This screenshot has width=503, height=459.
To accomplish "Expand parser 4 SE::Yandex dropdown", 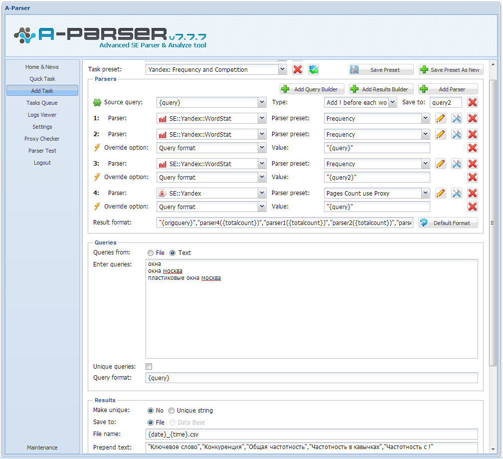I will [x=262, y=193].
